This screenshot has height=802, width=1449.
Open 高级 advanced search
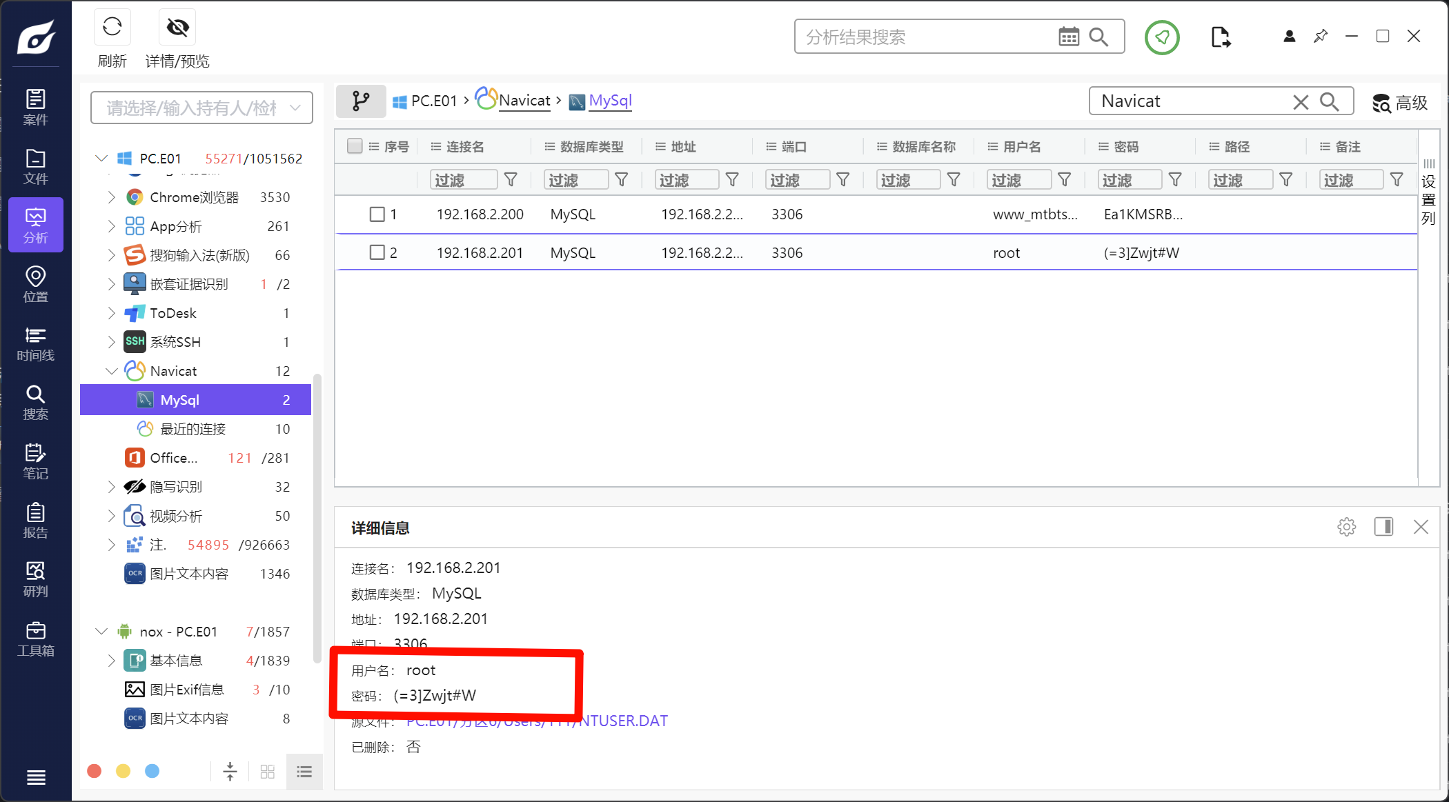coord(1399,103)
